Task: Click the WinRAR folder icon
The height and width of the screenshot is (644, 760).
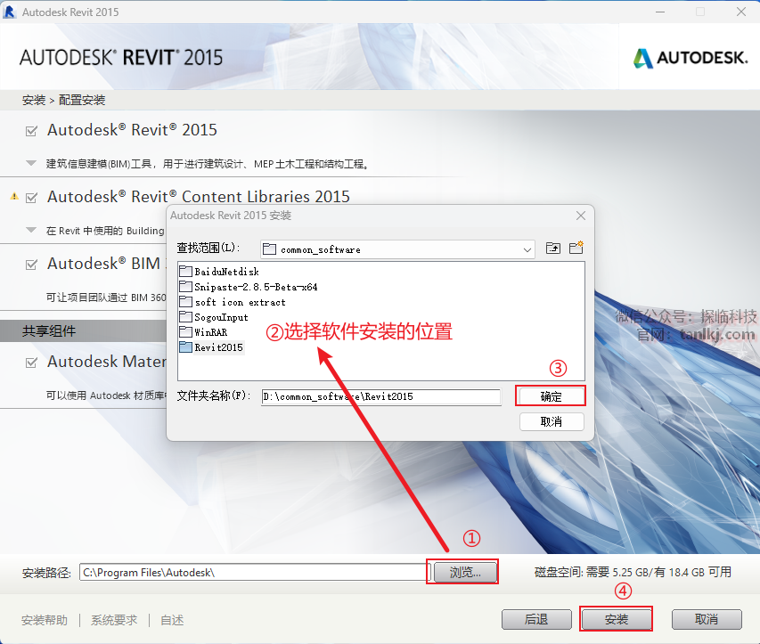Action: click(185, 332)
